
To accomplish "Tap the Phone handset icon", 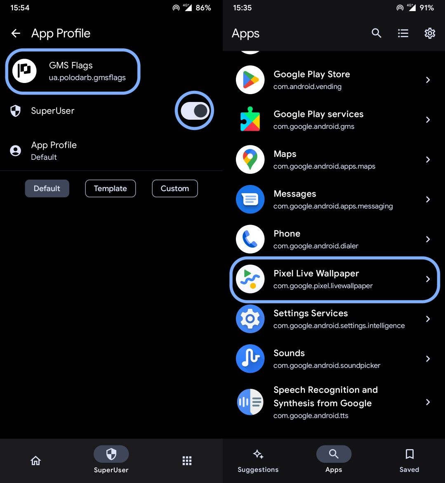I will click(x=250, y=239).
